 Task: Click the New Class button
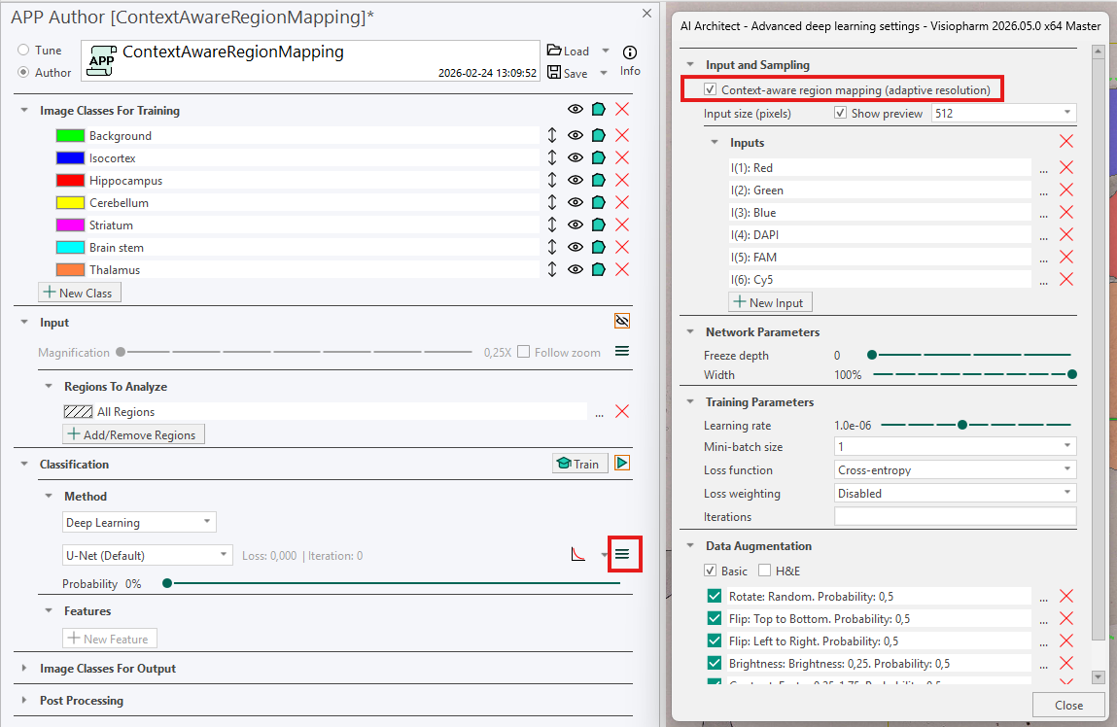[80, 293]
